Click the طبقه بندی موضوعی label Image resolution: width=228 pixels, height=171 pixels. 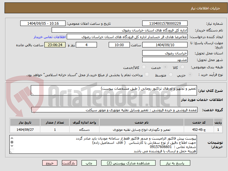[207, 67]
